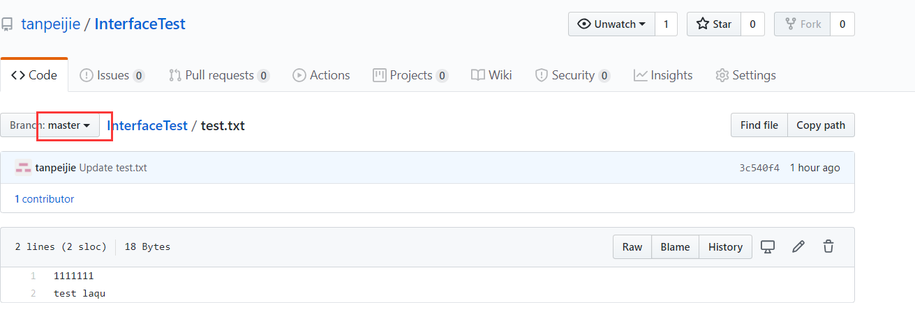This screenshot has width=915, height=314.
Task: Switch to Pull requests tab
Action: point(218,75)
